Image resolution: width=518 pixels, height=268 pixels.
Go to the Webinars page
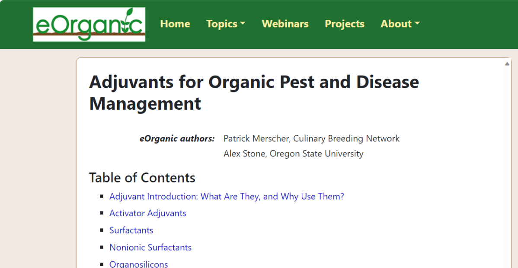(x=285, y=24)
